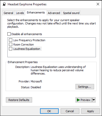Select the Loudness Equalization list entry
The image size is (102, 116).
(x=27, y=49)
